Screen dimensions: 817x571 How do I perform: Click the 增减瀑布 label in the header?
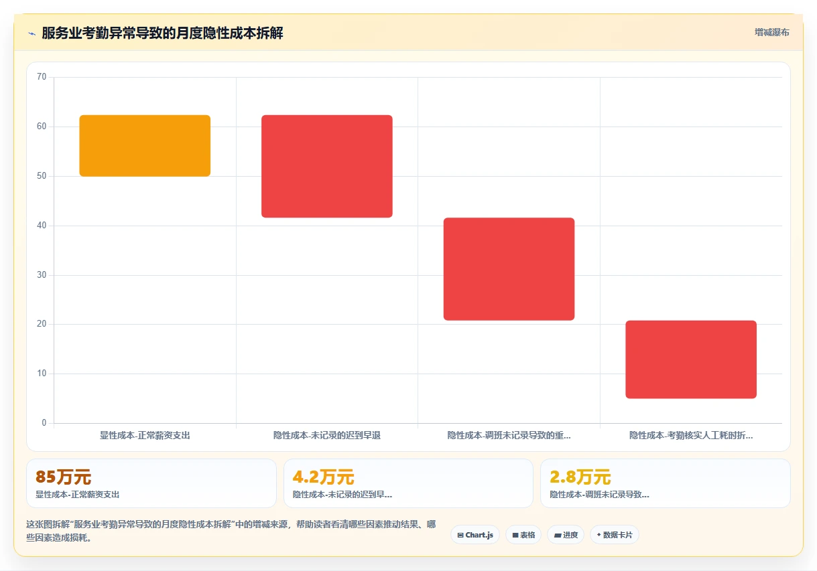coord(771,32)
